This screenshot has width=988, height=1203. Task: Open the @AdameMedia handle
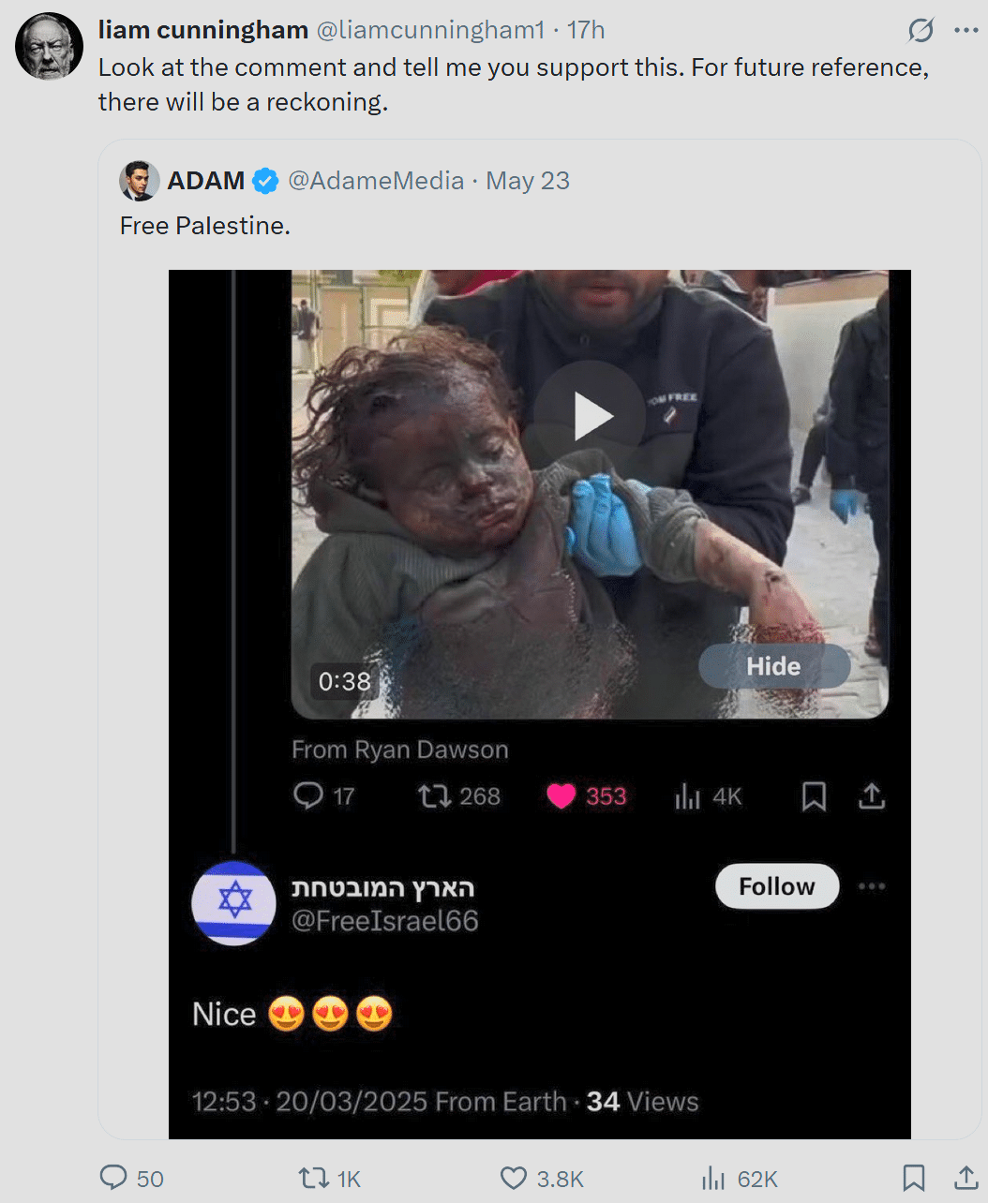(376, 180)
